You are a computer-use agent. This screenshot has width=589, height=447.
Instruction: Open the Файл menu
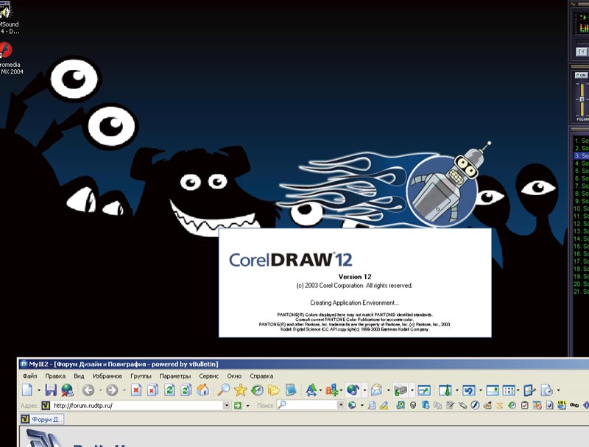coord(29,376)
